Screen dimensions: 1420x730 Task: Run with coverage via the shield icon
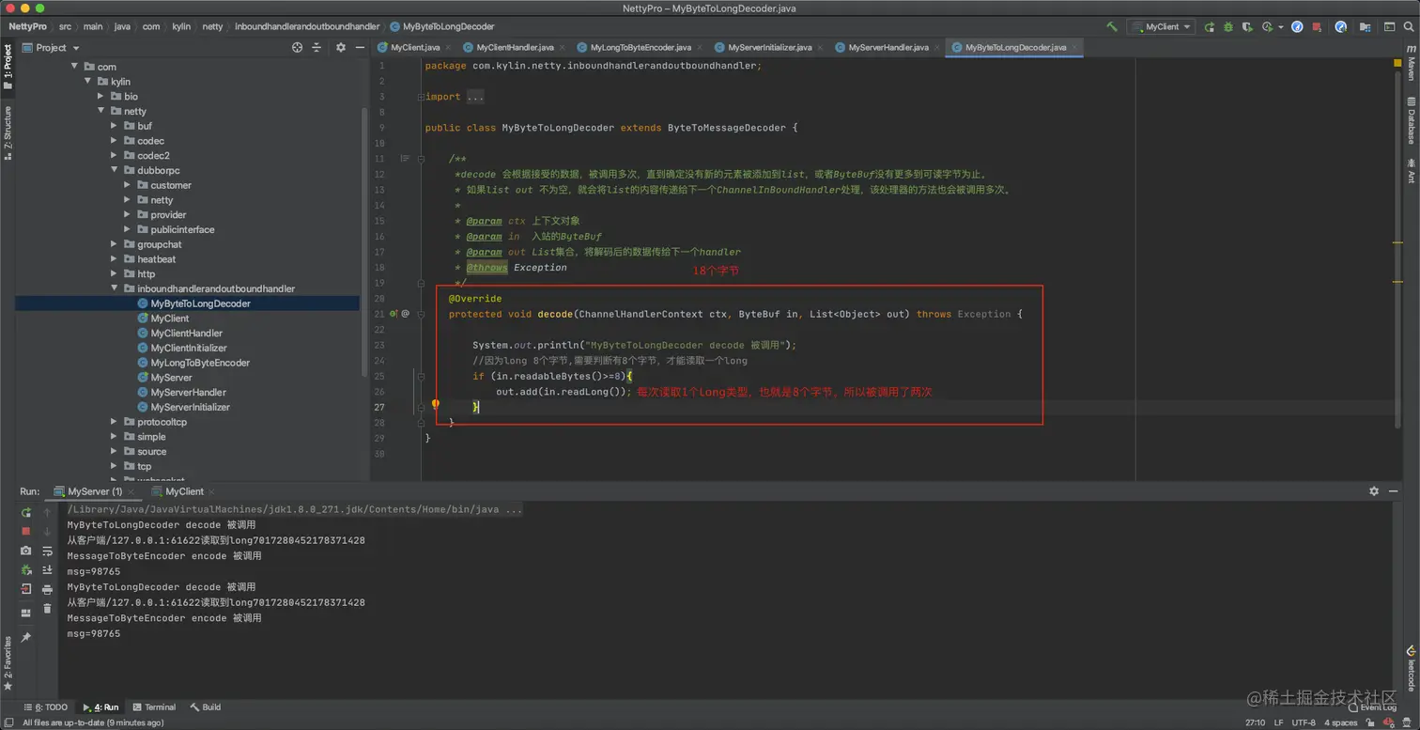(1247, 27)
